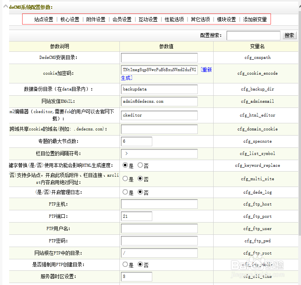Open the 核心设置 tab
The height and width of the screenshot is (285, 301).
tap(70, 19)
